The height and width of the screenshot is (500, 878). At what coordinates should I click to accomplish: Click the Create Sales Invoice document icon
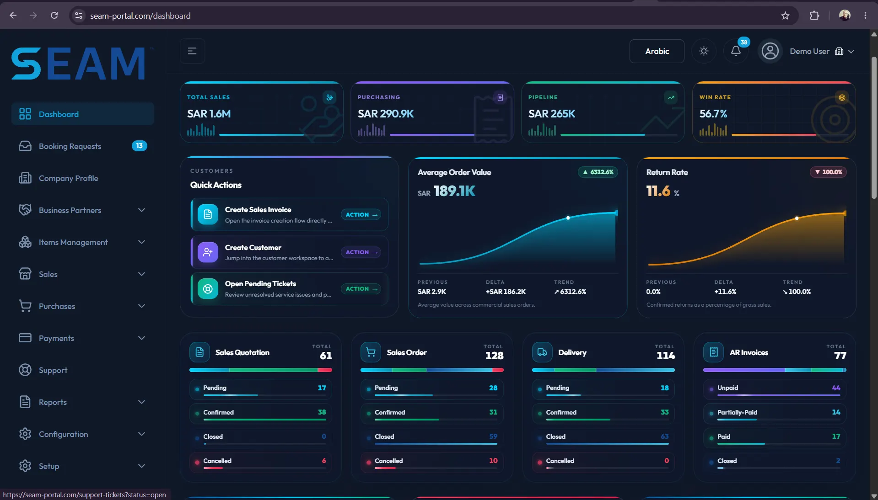click(x=208, y=214)
